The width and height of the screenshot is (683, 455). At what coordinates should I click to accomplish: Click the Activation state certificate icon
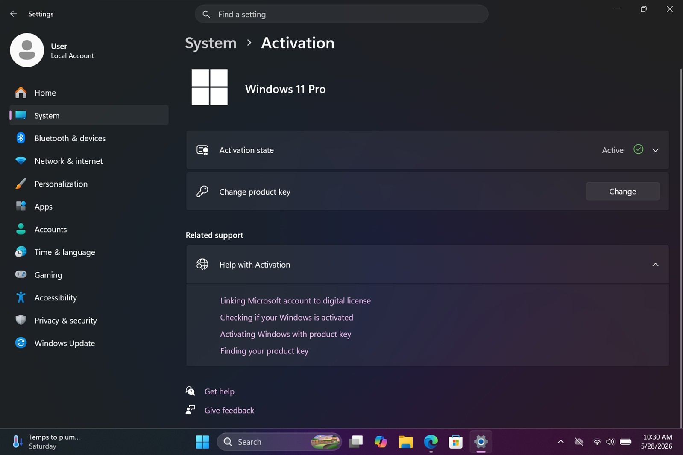pyautogui.click(x=202, y=150)
